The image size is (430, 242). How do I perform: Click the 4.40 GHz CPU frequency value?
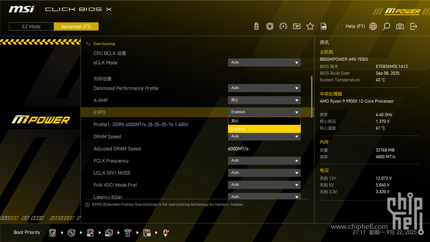tap(384, 115)
